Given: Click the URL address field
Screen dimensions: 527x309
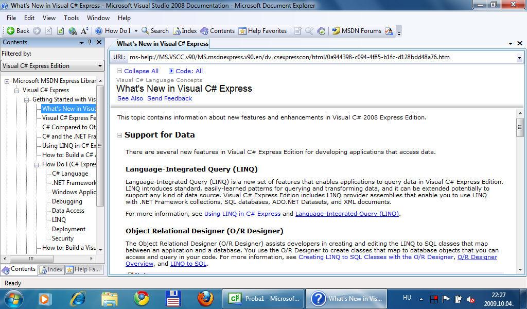Looking at the screenshot, I should click(x=322, y=57).
